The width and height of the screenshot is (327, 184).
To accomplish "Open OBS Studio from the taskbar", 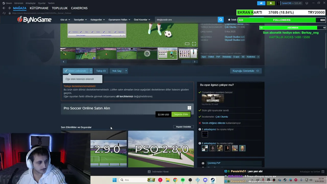I will [190, 180].
